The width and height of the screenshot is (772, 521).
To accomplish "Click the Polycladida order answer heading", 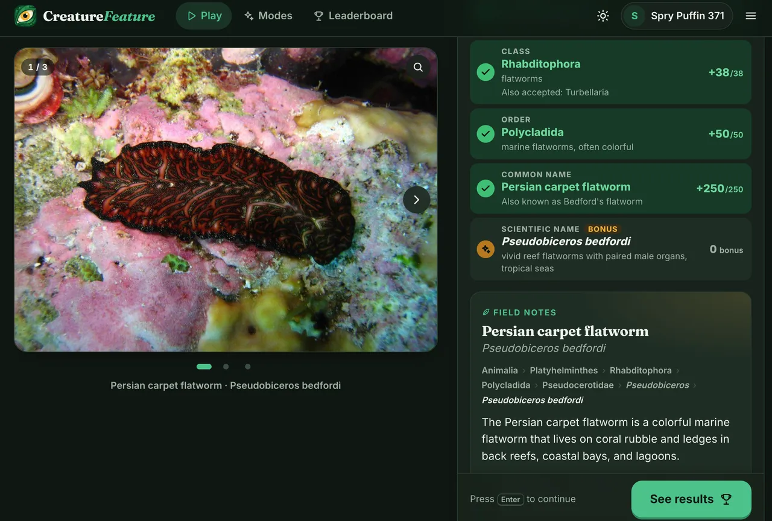I will pyautogui.click(x=533, y=132).
